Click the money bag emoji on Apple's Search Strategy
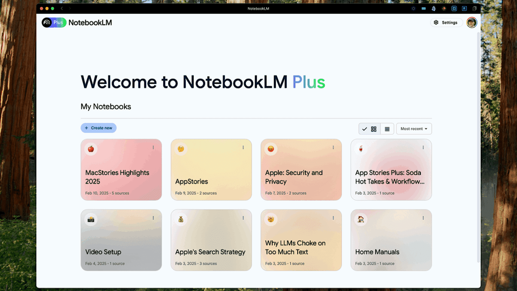The width and height of the screenshot is (517, 291). coord(181,219)
